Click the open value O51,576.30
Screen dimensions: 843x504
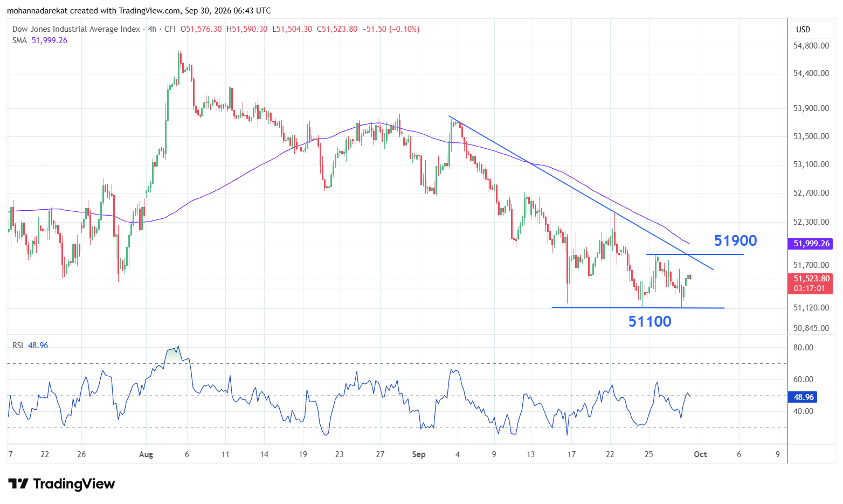(201, 29)
